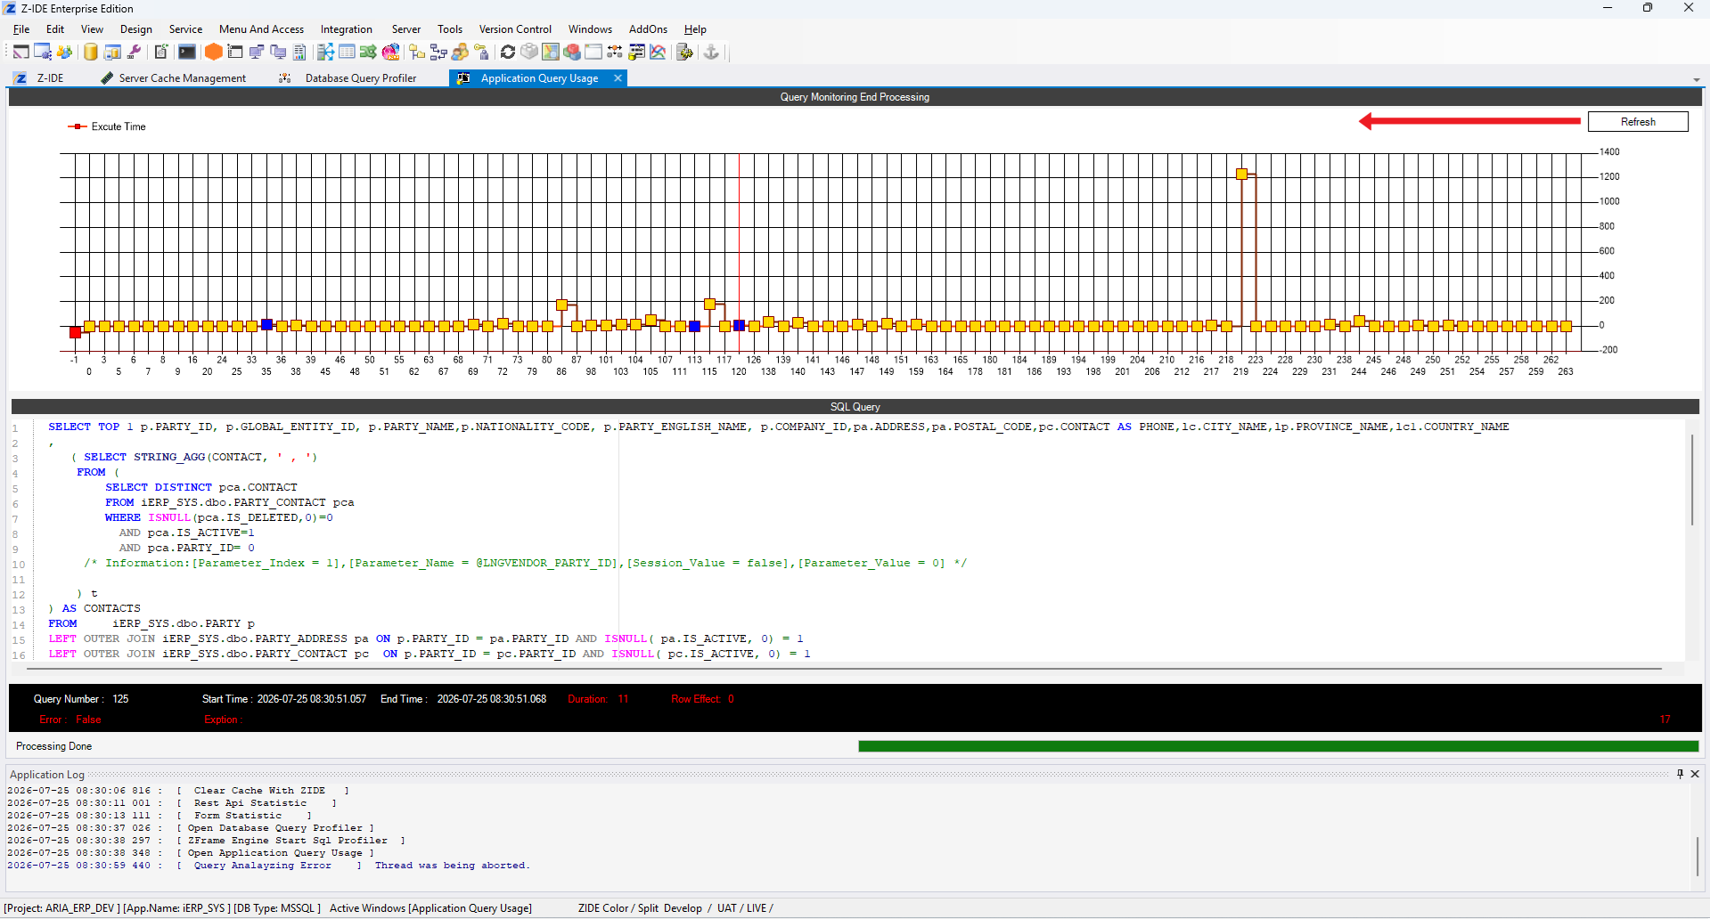Open the Tools menu
The width and height of the screenshot is (1710, 919).
coord(450,29)
